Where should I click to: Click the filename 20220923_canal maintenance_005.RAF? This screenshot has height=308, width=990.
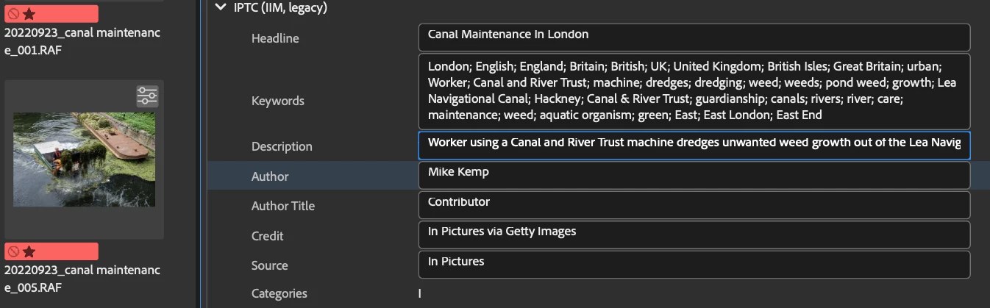point(82,279)
